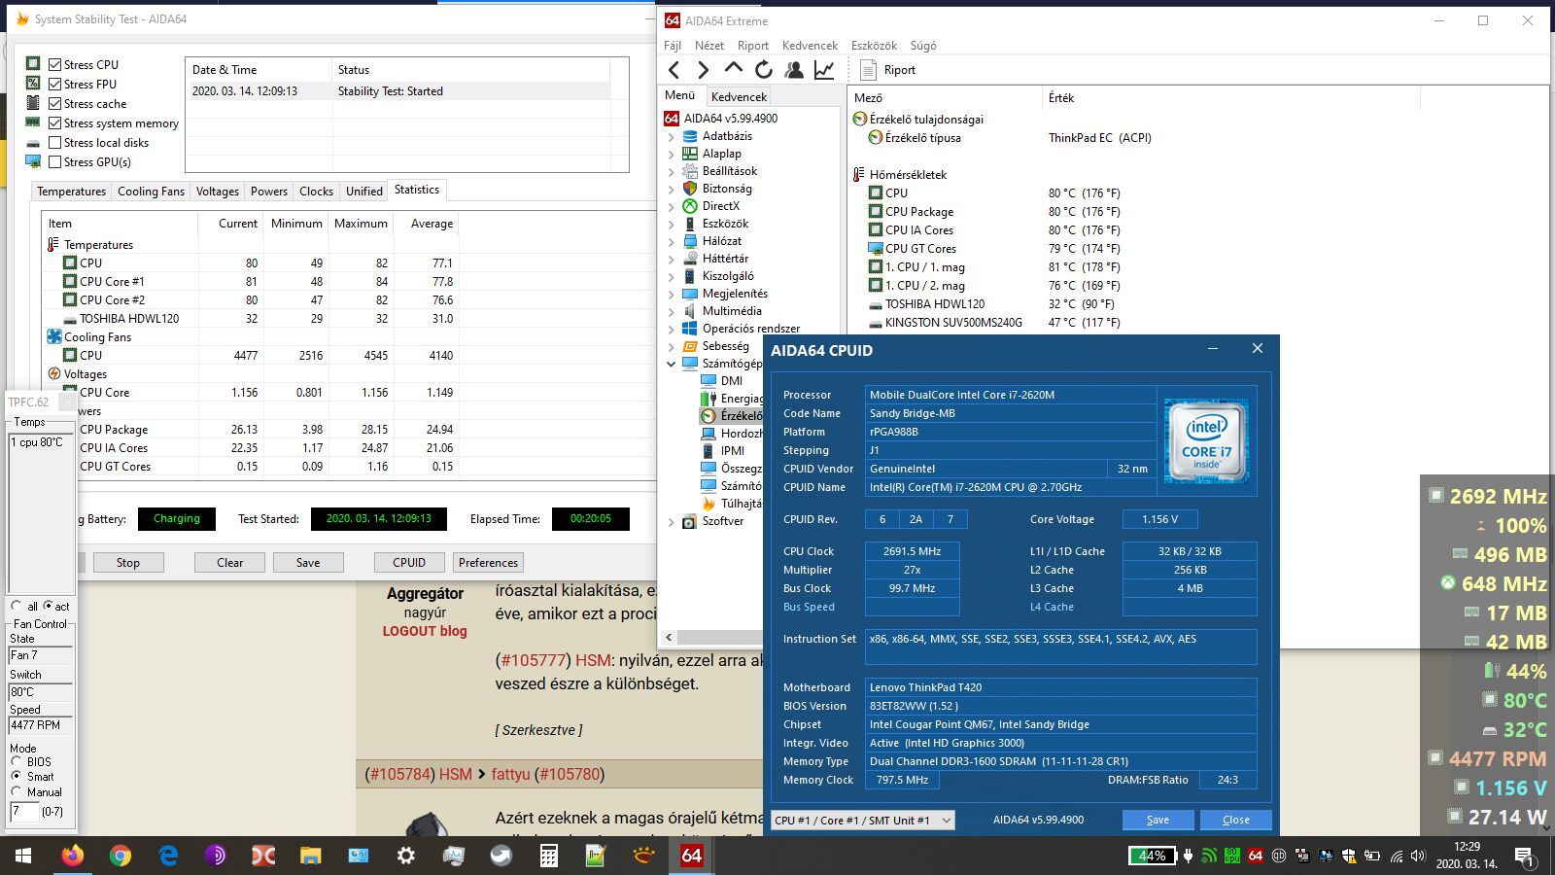Open the qBittorrent tray icon
The image size is (1555, 875).
tap(1279, 857)
